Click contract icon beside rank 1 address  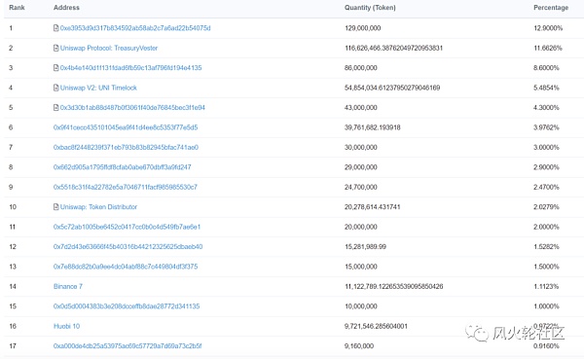[x=55, y=28]
